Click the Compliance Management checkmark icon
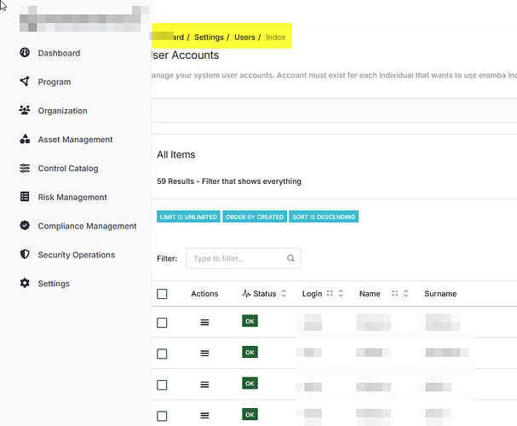The width and height of the screenshot is (517, 426). [24, 226]
